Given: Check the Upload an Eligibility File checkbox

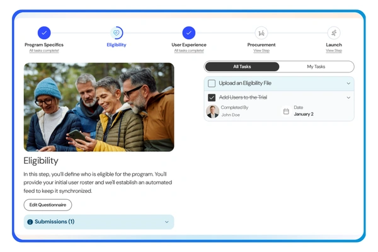Looking at the screenshot, I should click(212, 83).
